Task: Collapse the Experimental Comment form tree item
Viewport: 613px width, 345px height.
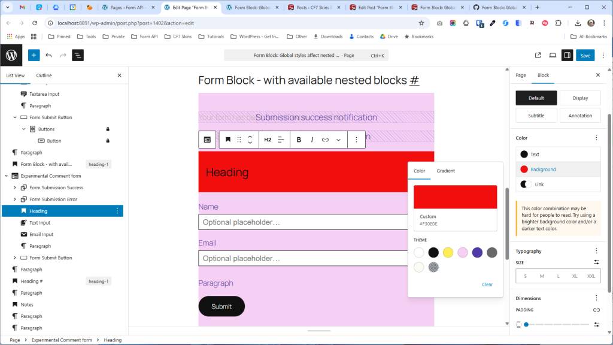Action: tap(6, 176)
